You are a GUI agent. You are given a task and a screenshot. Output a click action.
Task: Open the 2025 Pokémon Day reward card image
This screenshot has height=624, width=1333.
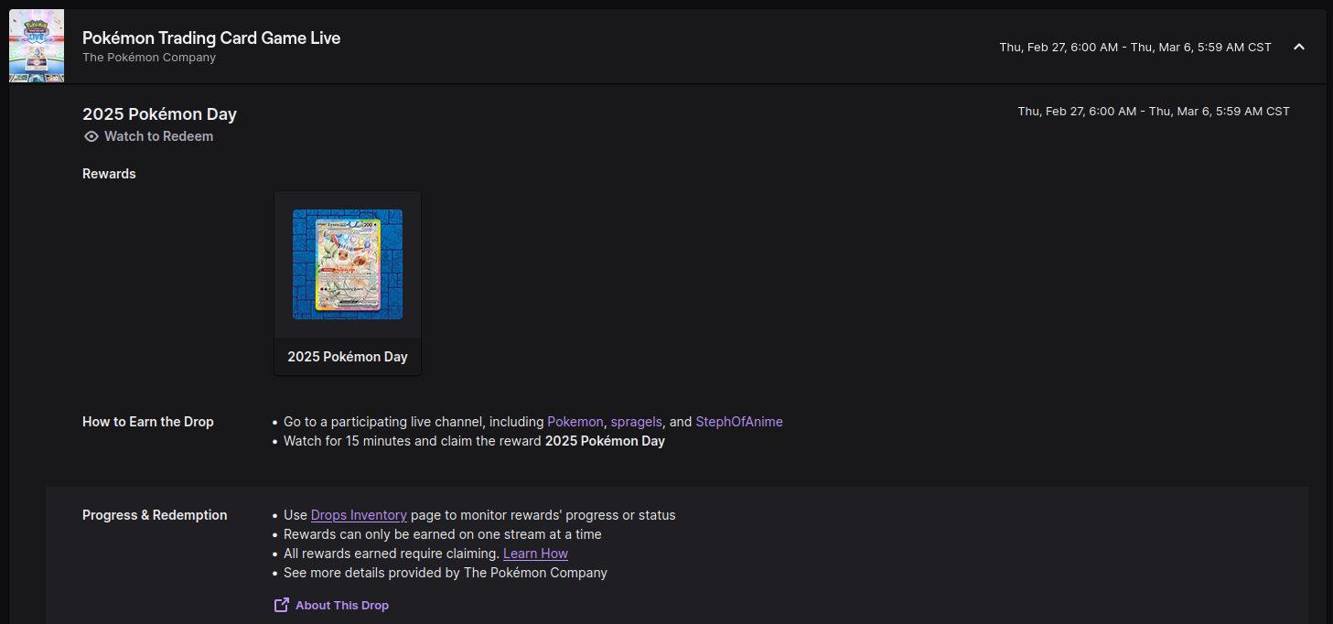(x=348, y=264)
